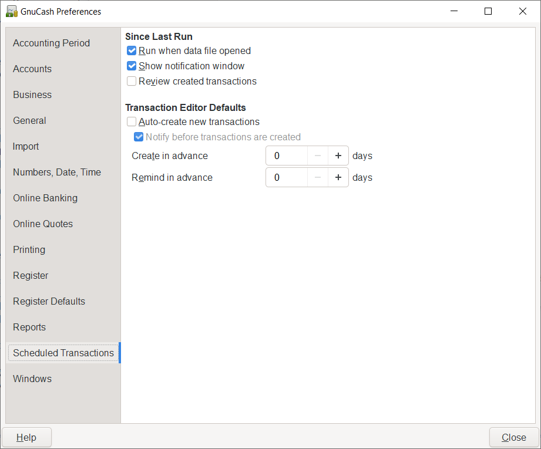Select the Online Banking page
The image size is (541, 449).
click(45, 198)
